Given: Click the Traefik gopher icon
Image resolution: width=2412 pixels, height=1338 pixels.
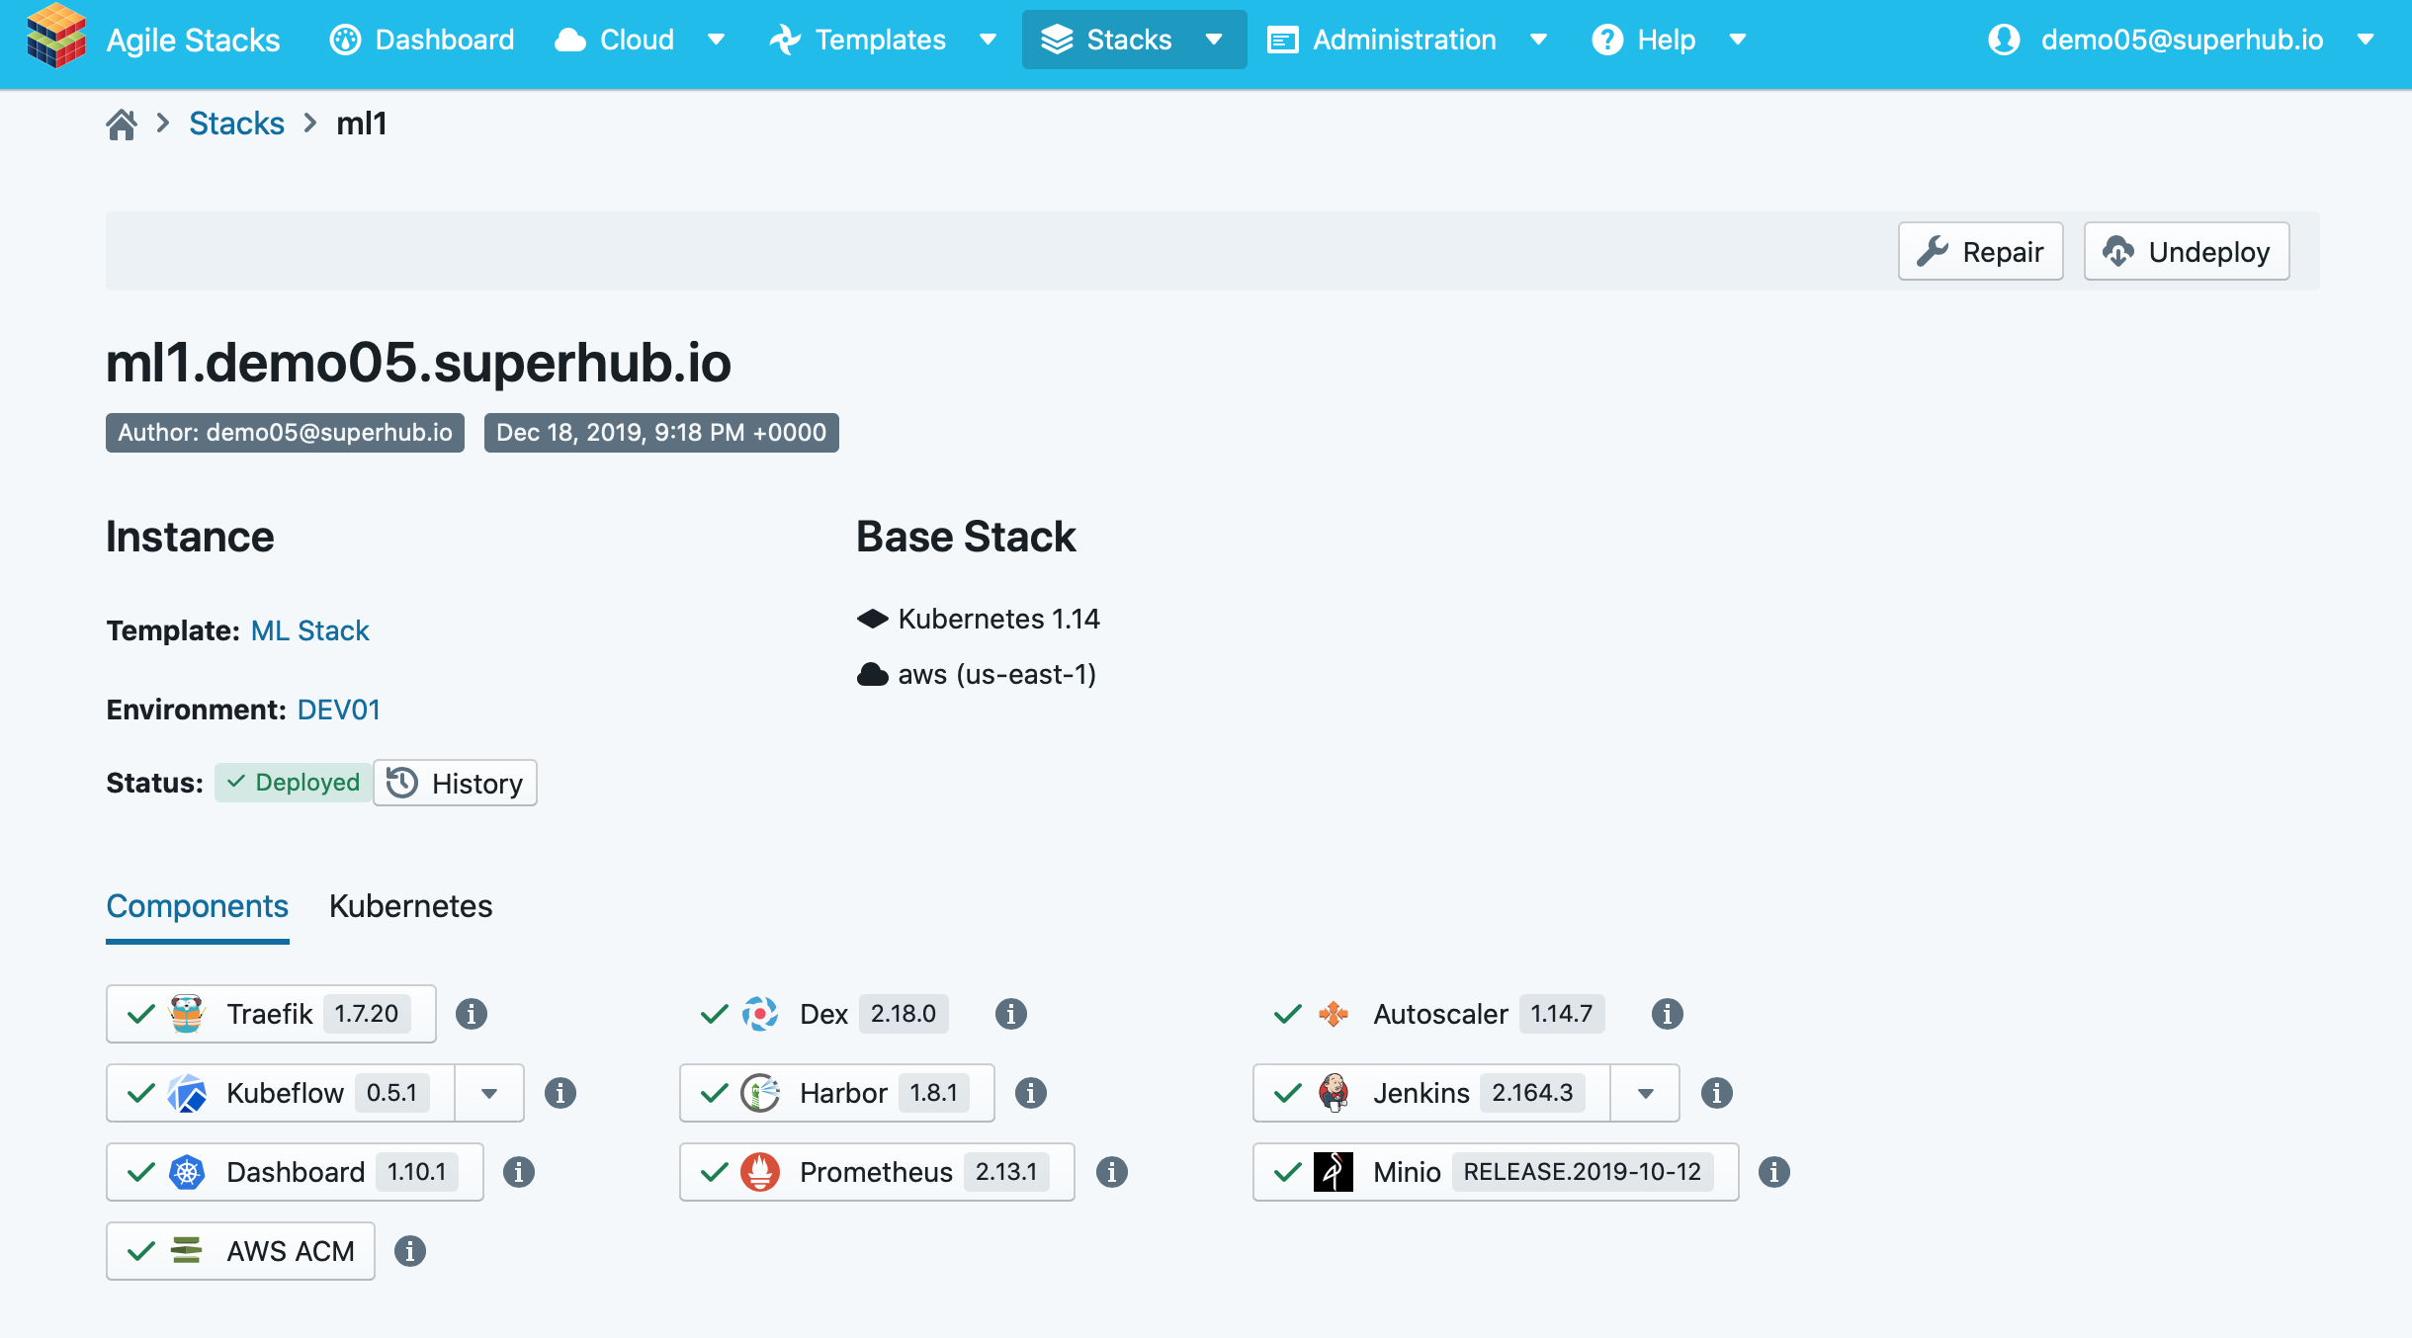Looking at the screenshot, I should click(x=187, y=1014).
